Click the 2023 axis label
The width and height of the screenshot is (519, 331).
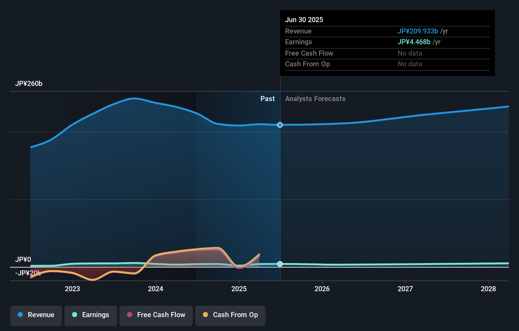click(72, 289)
